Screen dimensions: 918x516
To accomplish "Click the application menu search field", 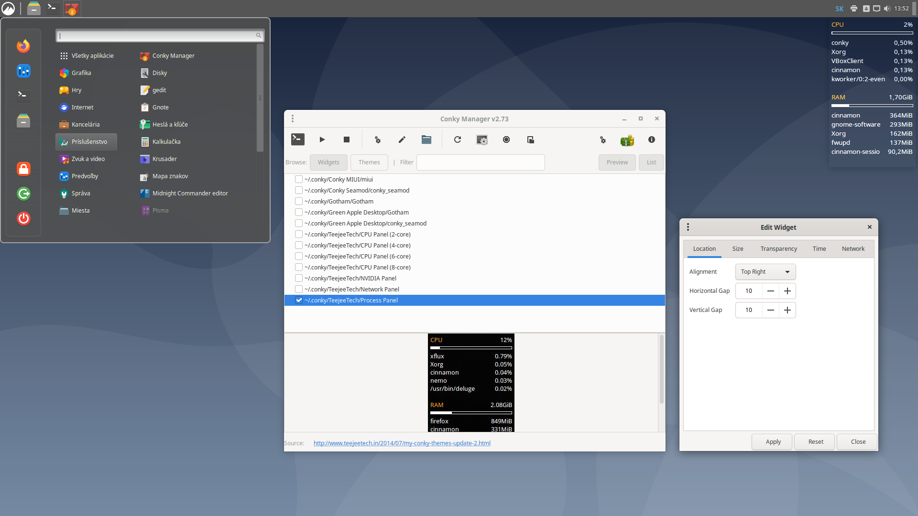I will [160, 35].
